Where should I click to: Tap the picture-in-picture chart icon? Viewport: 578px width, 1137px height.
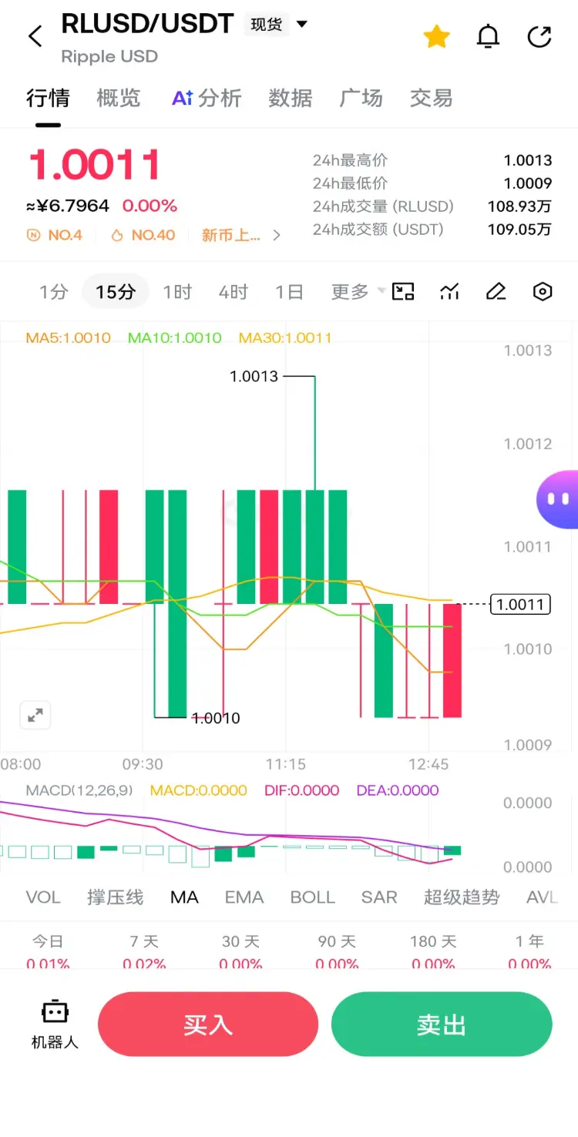(403, 291)
